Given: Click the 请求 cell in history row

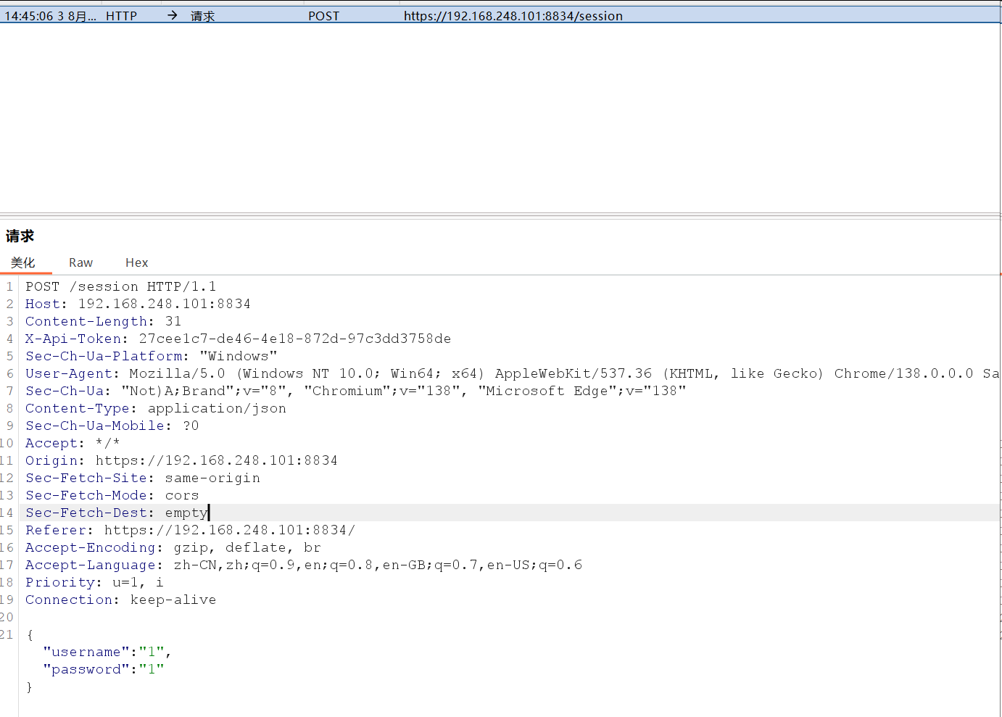Looking at the screenshot, I should click(x=203, y=16).
